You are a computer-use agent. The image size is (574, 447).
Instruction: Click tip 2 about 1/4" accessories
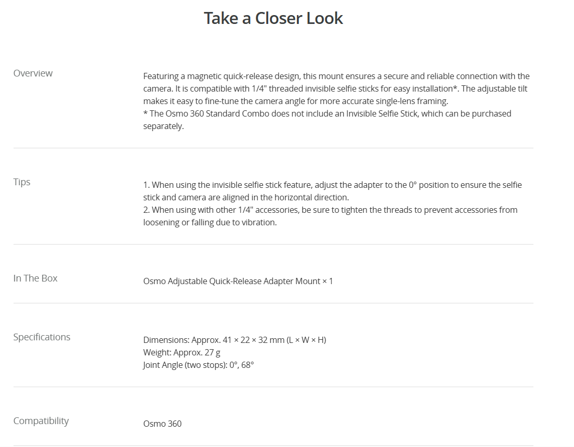330,210
